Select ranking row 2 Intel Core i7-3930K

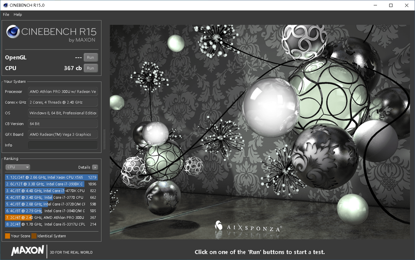pyautogui.click(x=51, y=184)
